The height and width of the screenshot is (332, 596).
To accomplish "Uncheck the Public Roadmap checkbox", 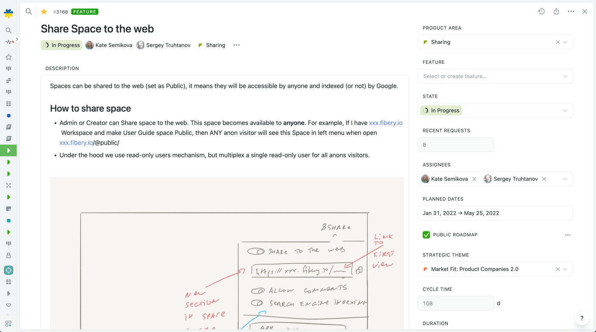I will pos(426,235).
